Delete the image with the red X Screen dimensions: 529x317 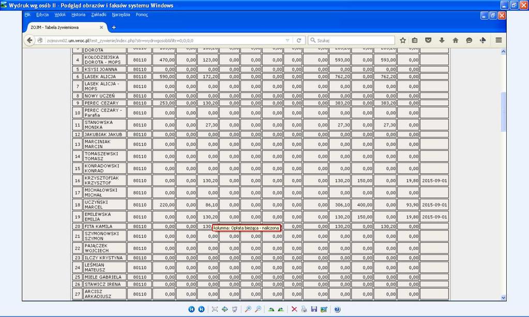294,309
